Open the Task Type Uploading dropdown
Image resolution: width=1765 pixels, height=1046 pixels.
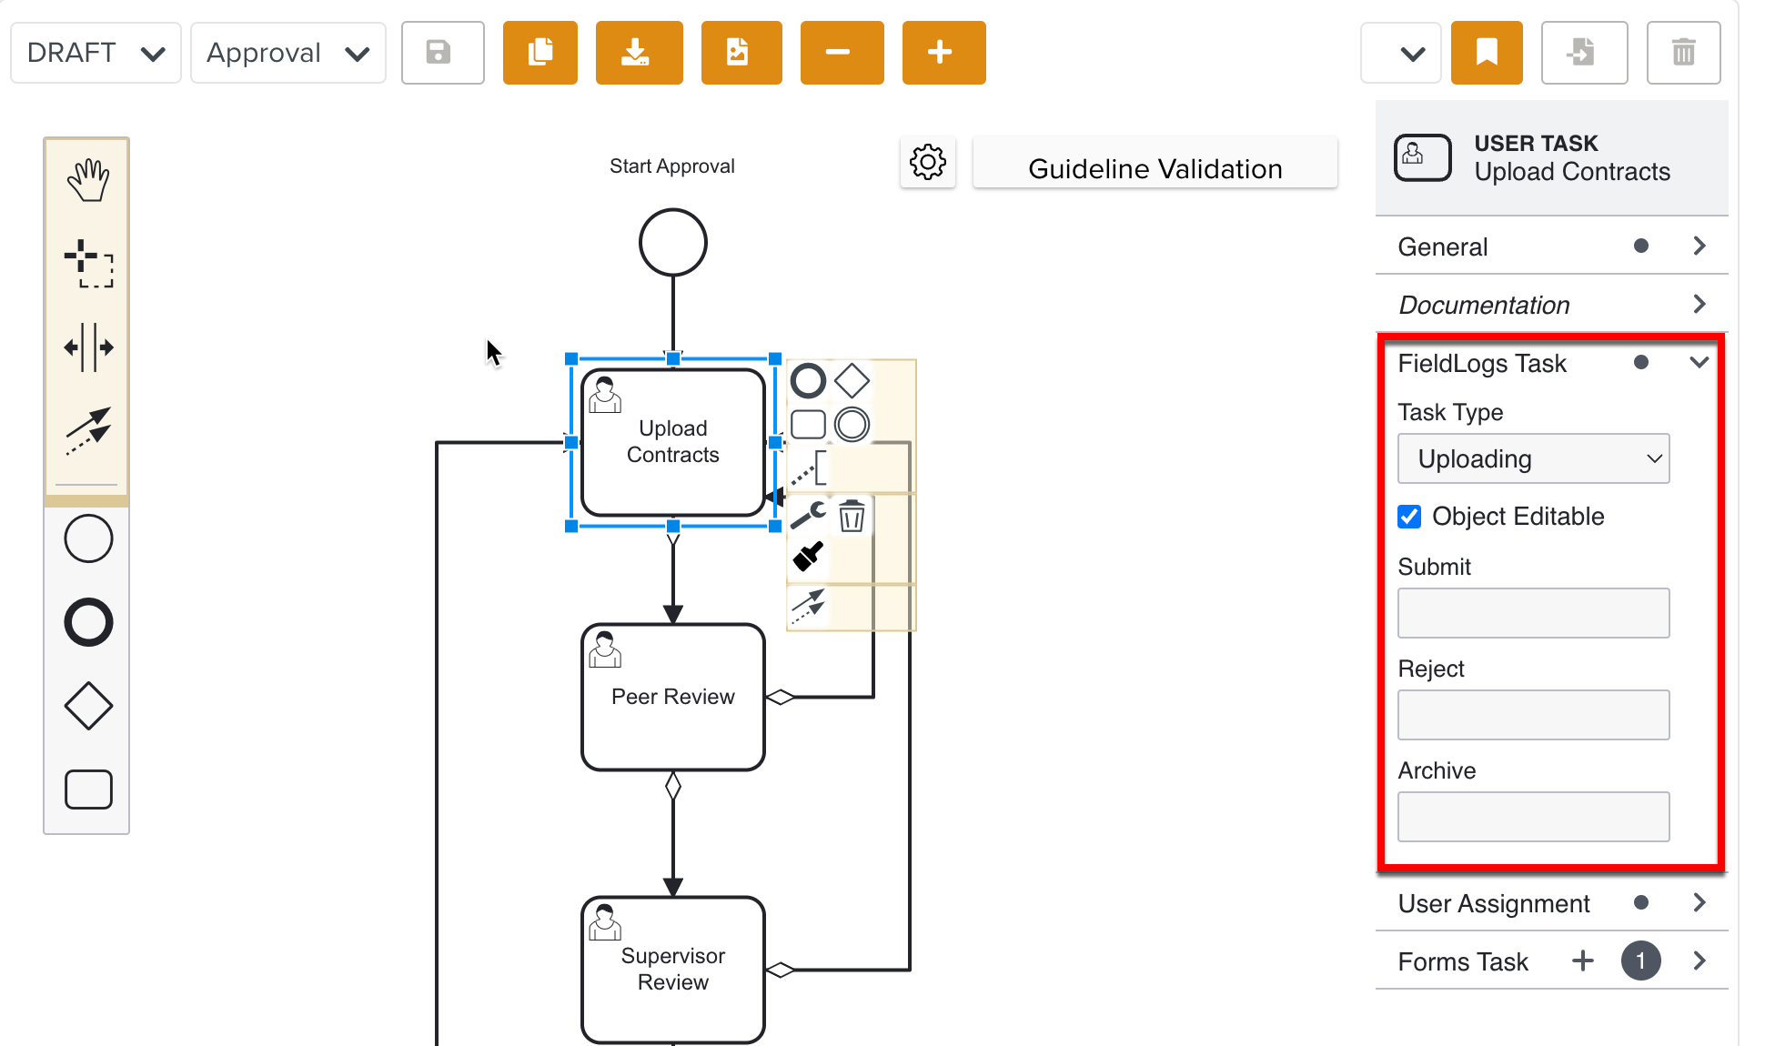pos(1533,458)
